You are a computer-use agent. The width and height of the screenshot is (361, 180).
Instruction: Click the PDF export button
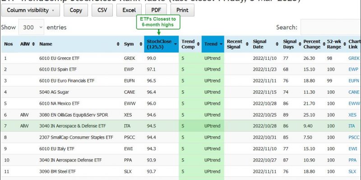156,10
